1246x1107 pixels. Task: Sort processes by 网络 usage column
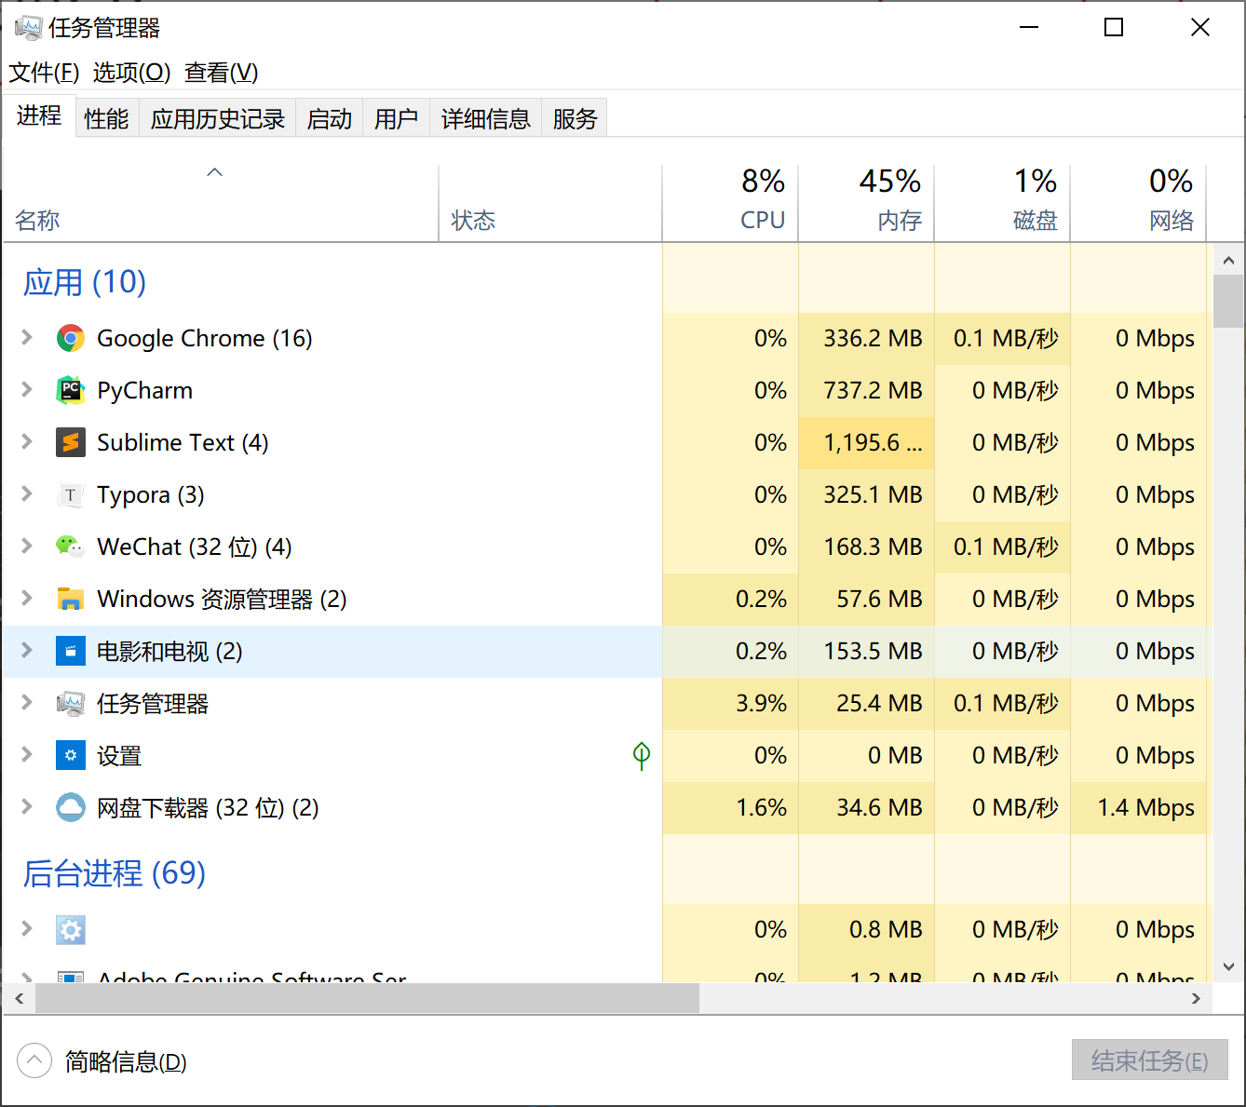tap(1139, 204)
